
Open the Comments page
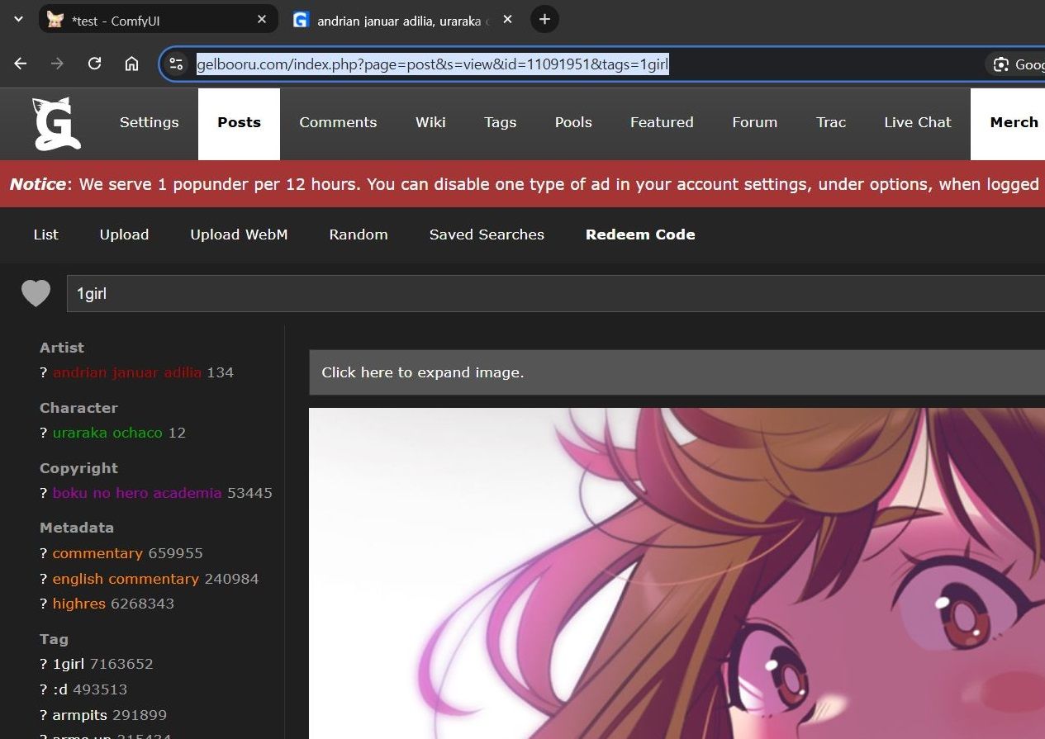[338, 122]
